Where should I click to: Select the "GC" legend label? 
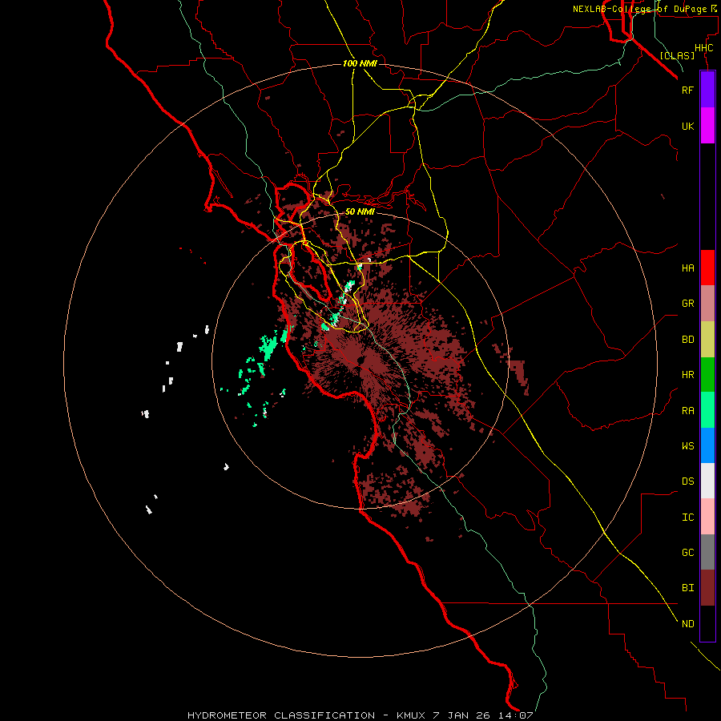click(687, 553)
